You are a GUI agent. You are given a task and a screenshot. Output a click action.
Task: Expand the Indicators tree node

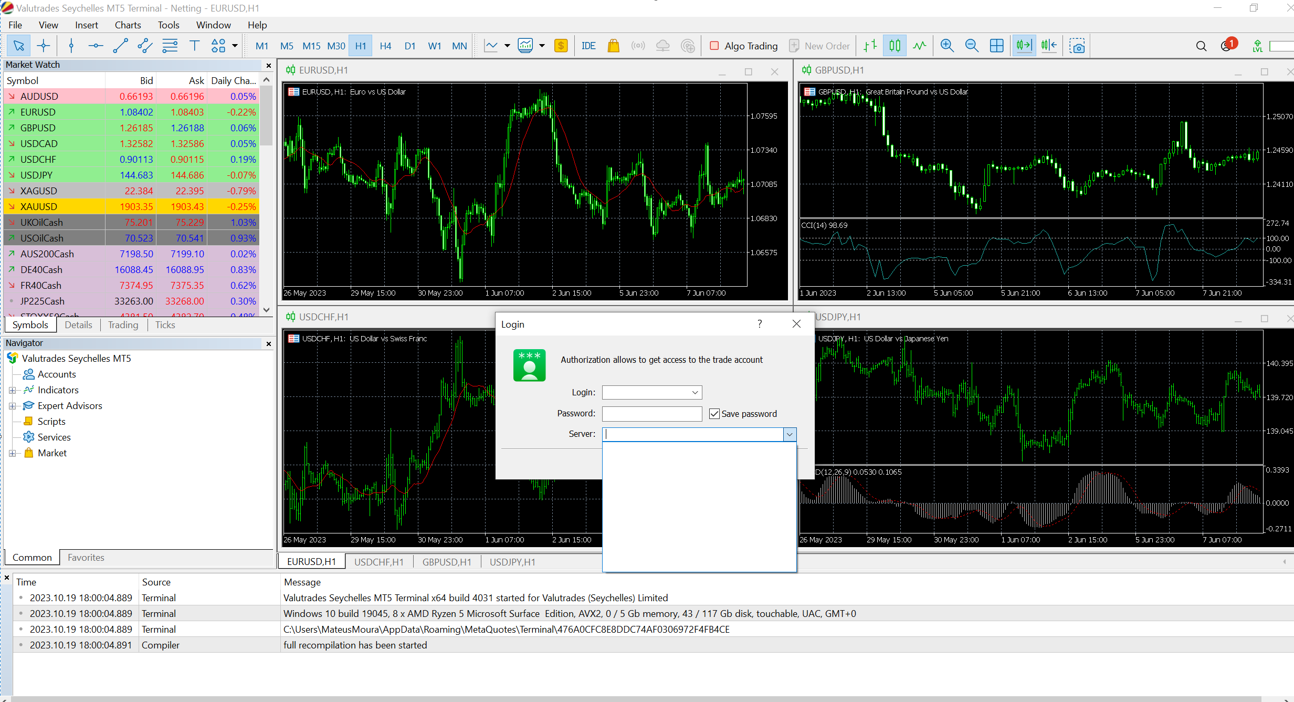(12, 390)
